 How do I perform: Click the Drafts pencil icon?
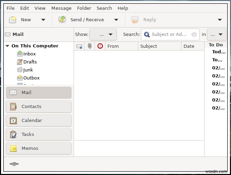point(20,62)
